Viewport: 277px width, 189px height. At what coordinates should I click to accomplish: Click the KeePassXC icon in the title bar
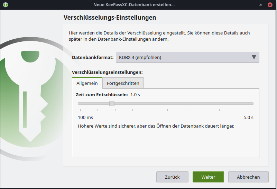click(x=6, y=4)
